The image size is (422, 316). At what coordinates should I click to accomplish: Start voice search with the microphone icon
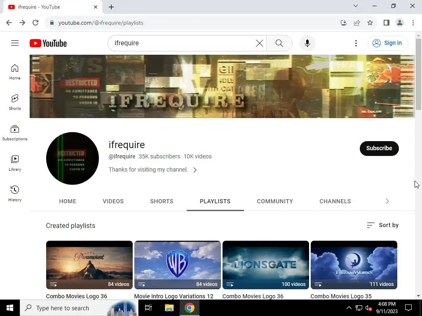click(x=307, y=43)
